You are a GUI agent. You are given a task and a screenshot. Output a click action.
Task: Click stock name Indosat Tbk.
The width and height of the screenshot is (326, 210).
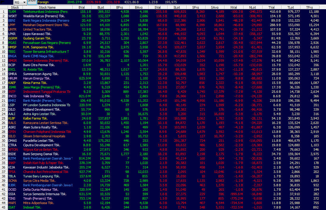tap(32, 207)
